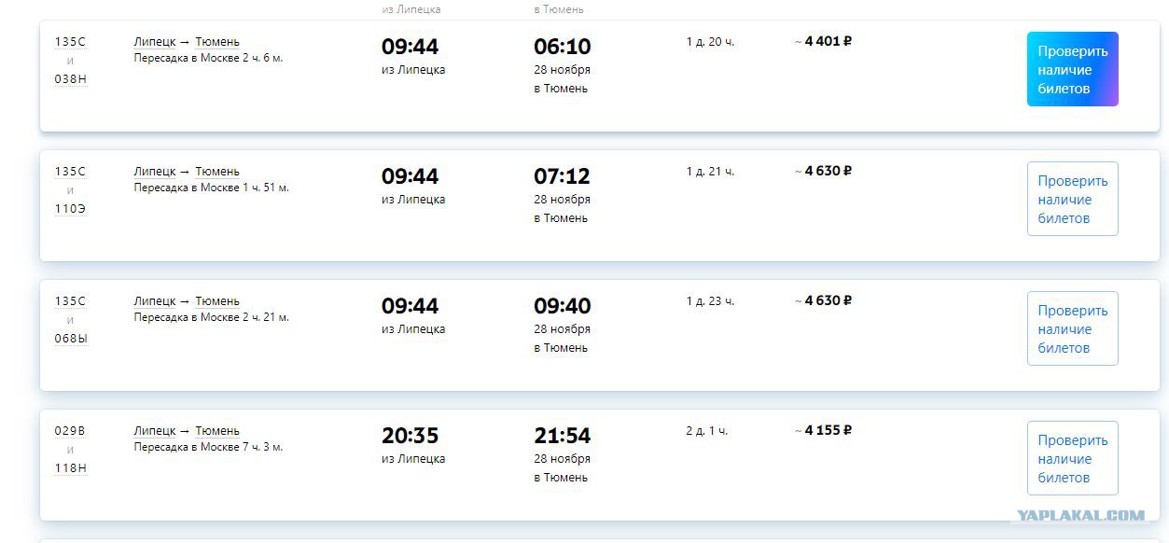1169x543 pixels.
Task: Check ticket availability for 4 155 ₽ route
Action: click(1072, 458)
